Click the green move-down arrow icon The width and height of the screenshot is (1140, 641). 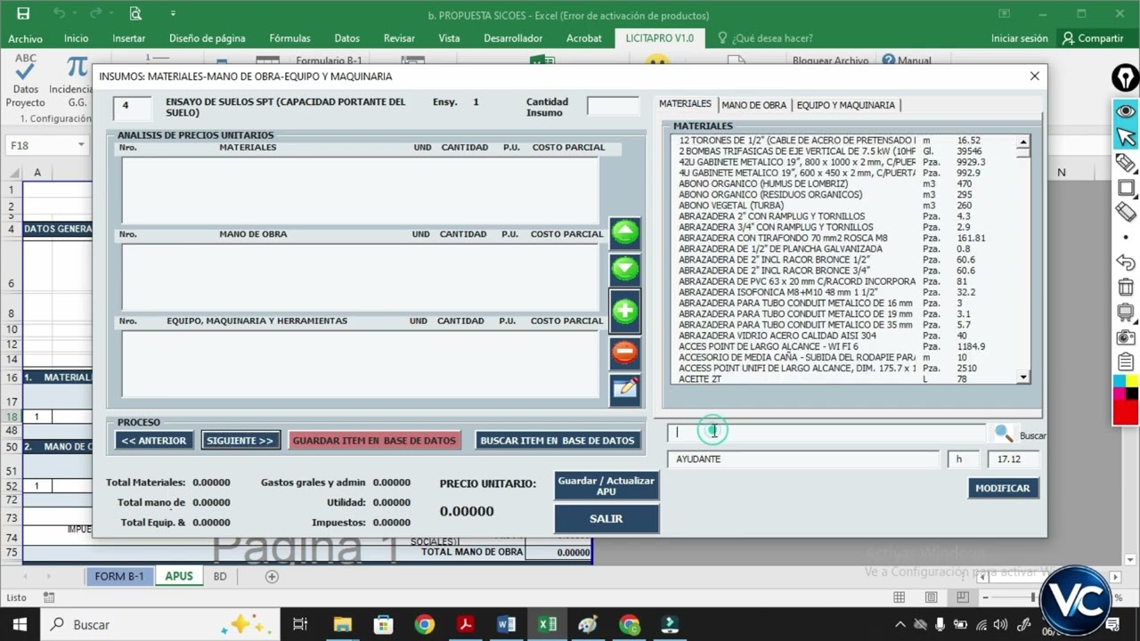tap(625, 268)
